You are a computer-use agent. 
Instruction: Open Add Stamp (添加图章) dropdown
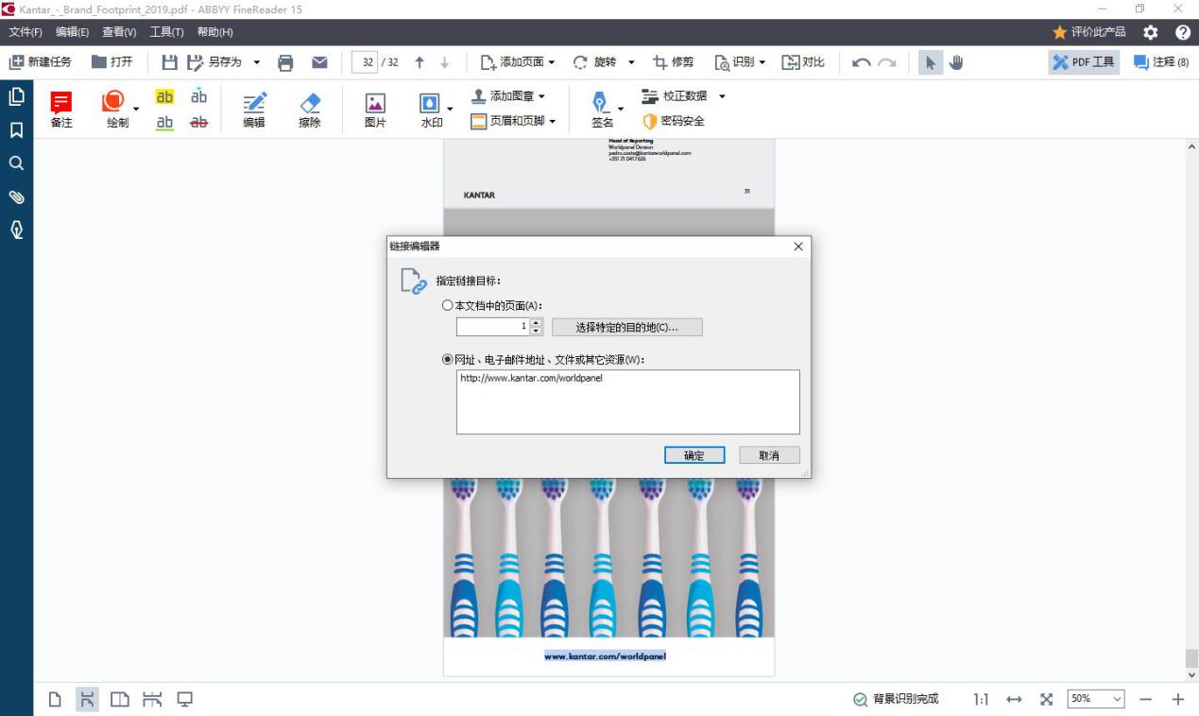[508, 96]
